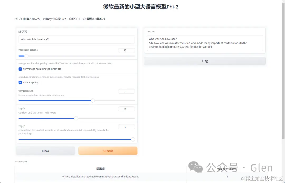Select the top-k value box
This screenshot has width=285, height=183.
click(126, 109)
